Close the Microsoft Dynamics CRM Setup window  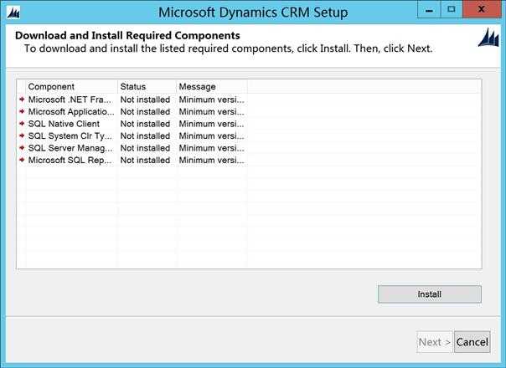coord(482,10)
